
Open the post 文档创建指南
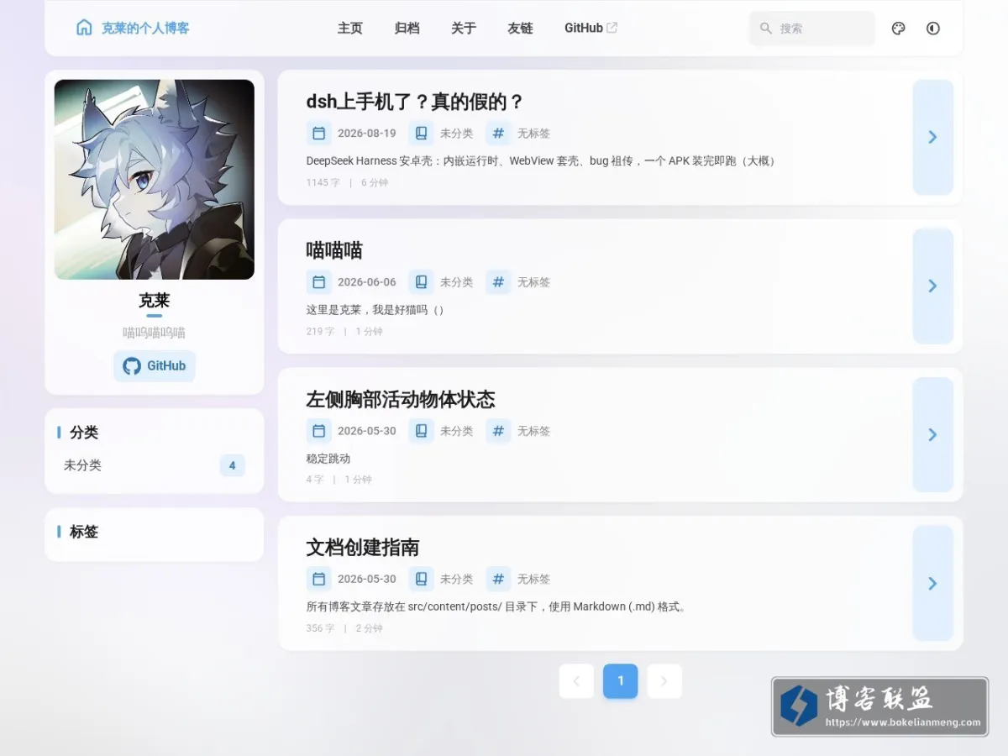tap(363, 548)
